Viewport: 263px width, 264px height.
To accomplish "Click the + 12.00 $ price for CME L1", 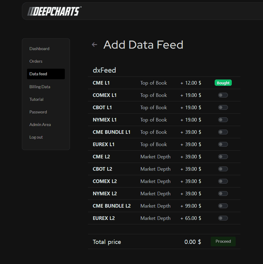I will click(191, 83).
